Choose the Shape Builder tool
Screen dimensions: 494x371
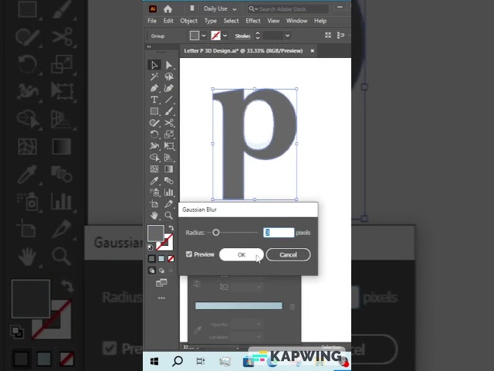tap(154, 158)
